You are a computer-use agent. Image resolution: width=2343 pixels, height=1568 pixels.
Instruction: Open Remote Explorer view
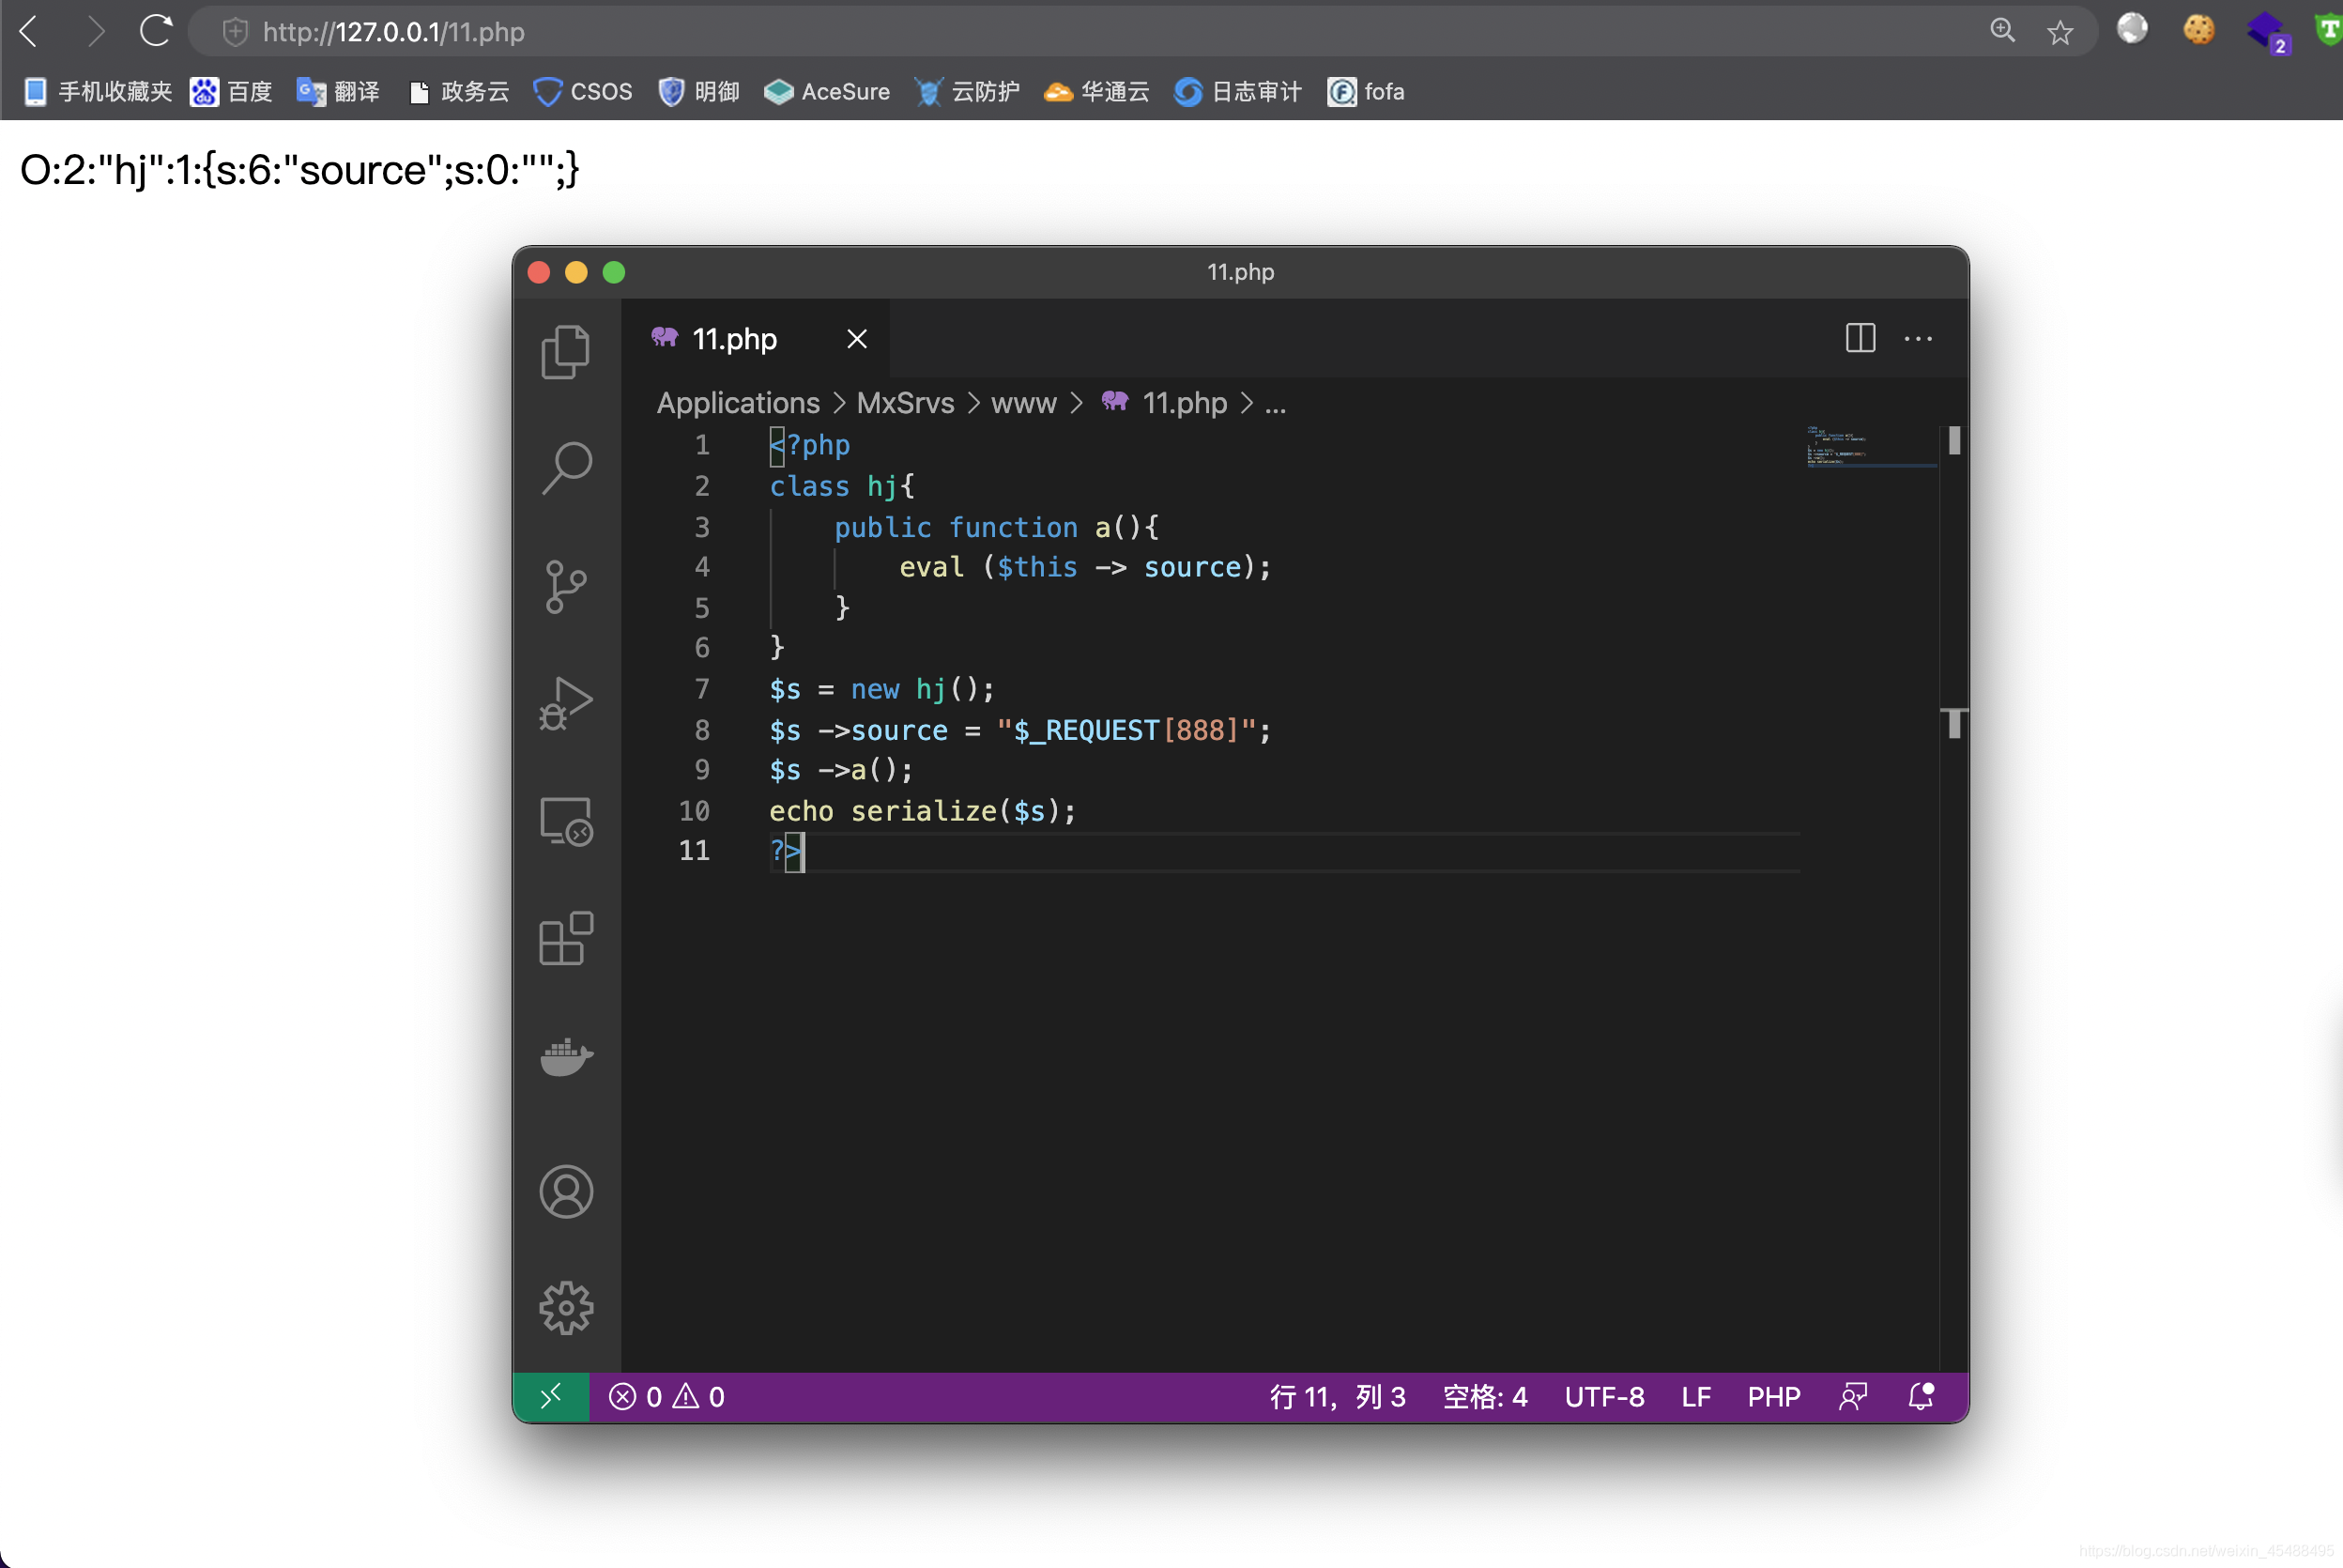567,821
